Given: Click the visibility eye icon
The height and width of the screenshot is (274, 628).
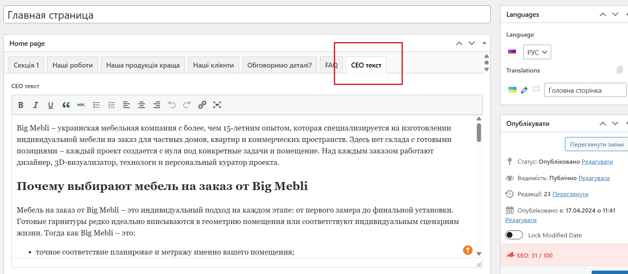Looking at the screenshot, I should (x=509, y=178).
